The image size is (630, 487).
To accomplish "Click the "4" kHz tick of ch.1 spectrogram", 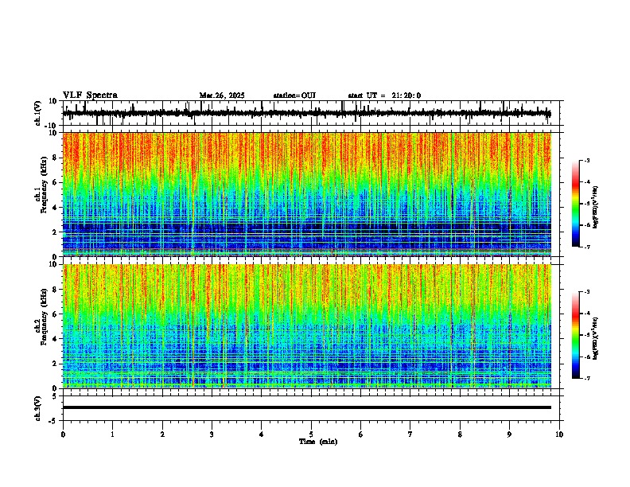I will tap(56, 208).
